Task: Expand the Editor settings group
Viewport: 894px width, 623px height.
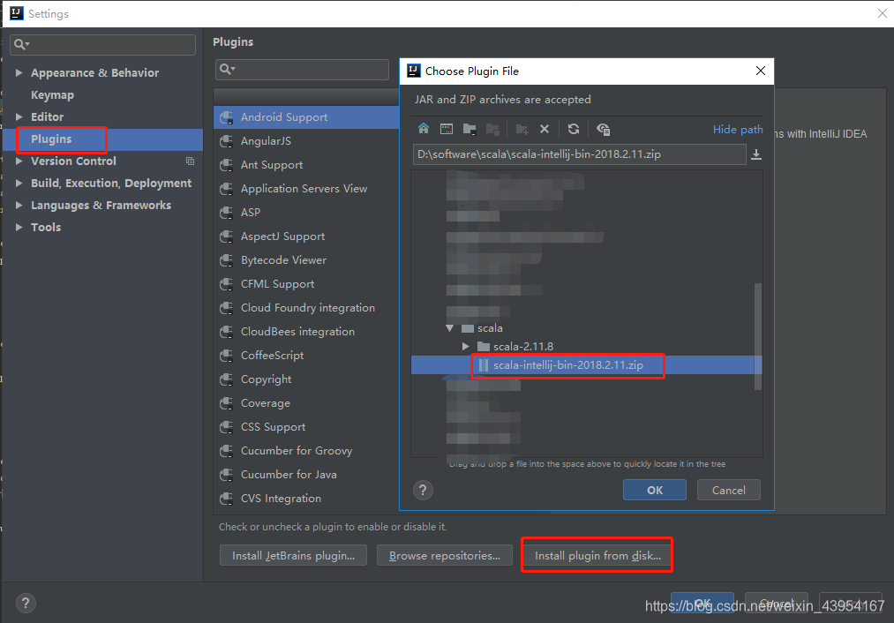Action: [x=19, y=116]
